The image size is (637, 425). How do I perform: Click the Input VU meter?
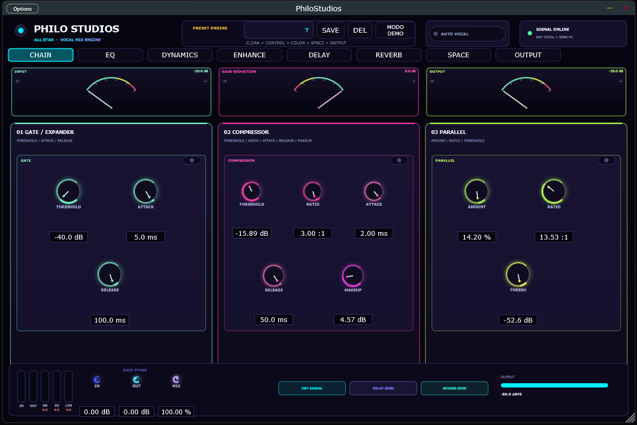pos(111,92)
